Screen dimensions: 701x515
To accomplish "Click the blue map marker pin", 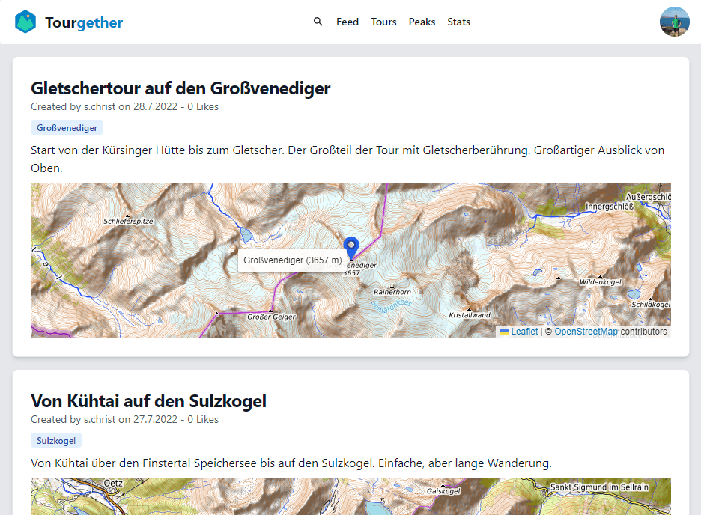I will (351, 246).
